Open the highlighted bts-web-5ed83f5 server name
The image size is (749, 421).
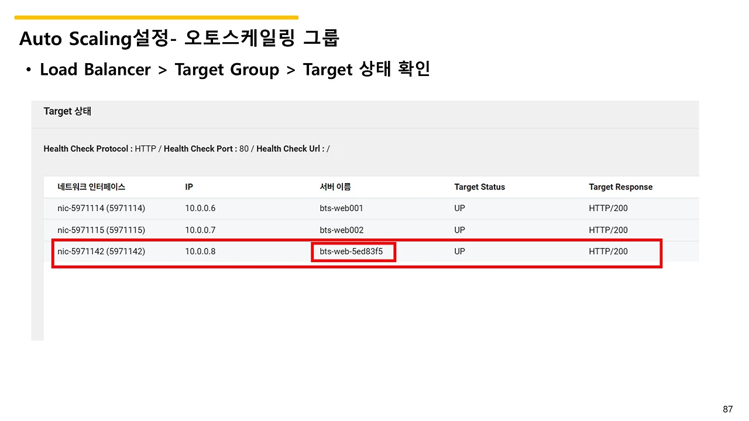click(351, 251)
